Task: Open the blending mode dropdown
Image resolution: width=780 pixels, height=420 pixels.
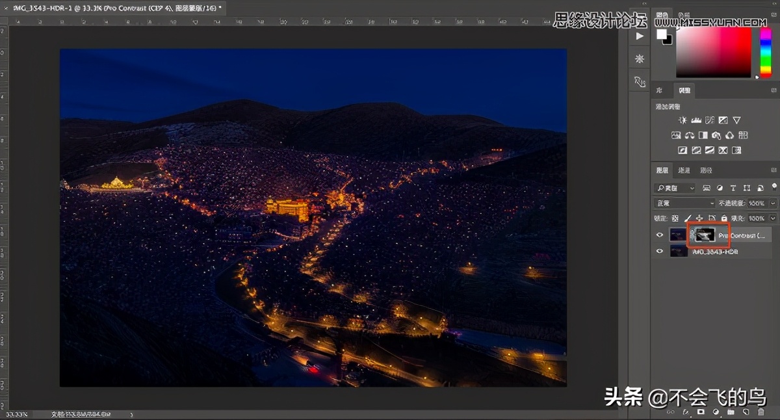Action: (x=682, y=203)
